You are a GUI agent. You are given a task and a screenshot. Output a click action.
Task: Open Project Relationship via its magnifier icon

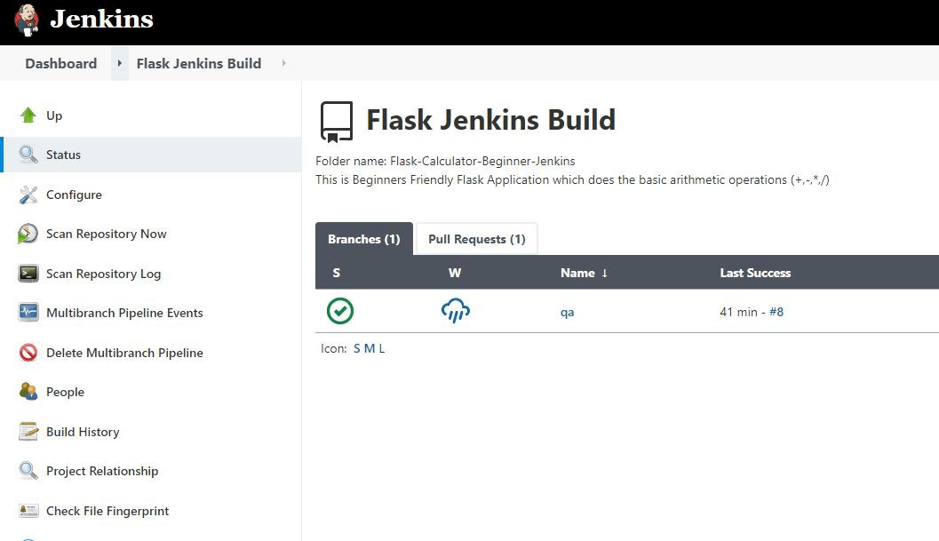tap(27, 471)
